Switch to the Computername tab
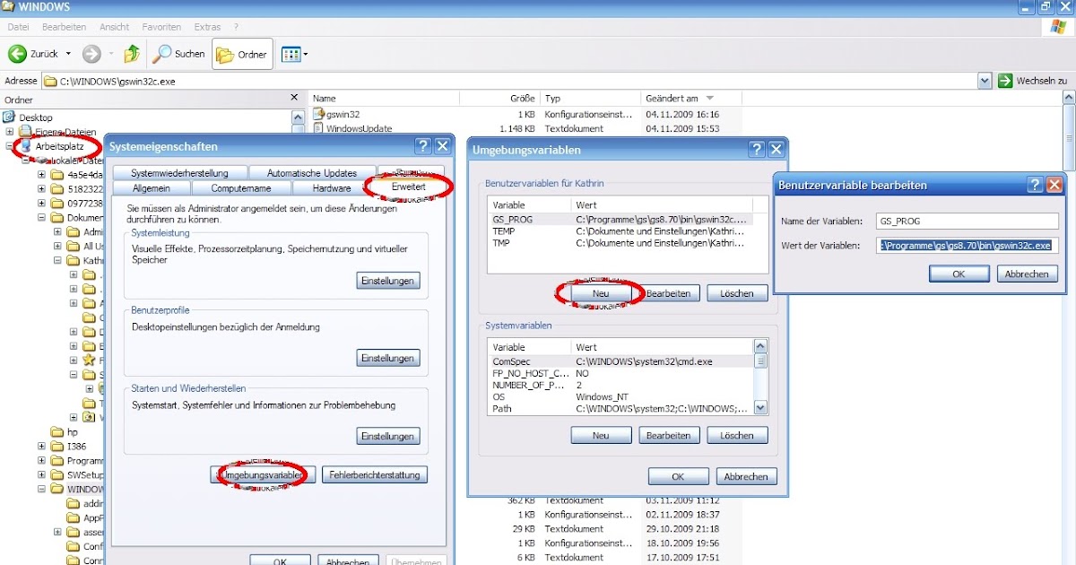The height and width of the screenshot is (565, 1076). (241, 188)
